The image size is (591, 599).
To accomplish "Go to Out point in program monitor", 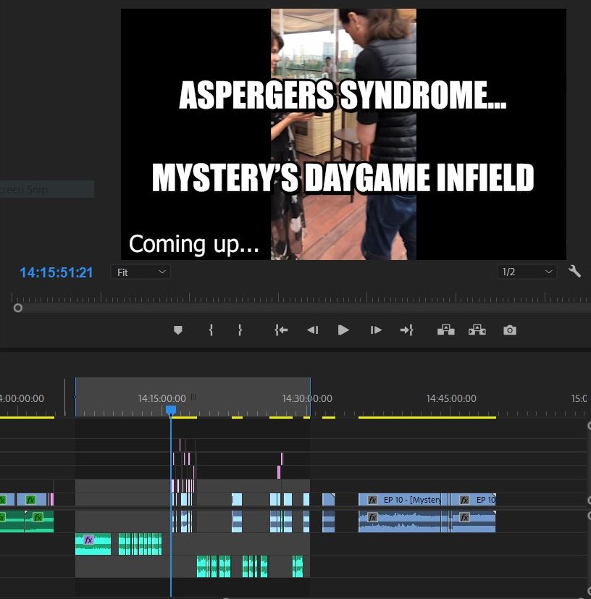I will 406,330.
